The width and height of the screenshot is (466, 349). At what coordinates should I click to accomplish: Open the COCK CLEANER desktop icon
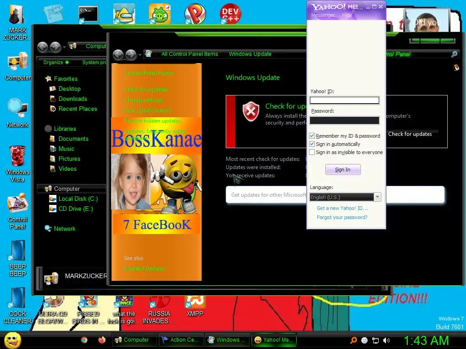[18, 306]
